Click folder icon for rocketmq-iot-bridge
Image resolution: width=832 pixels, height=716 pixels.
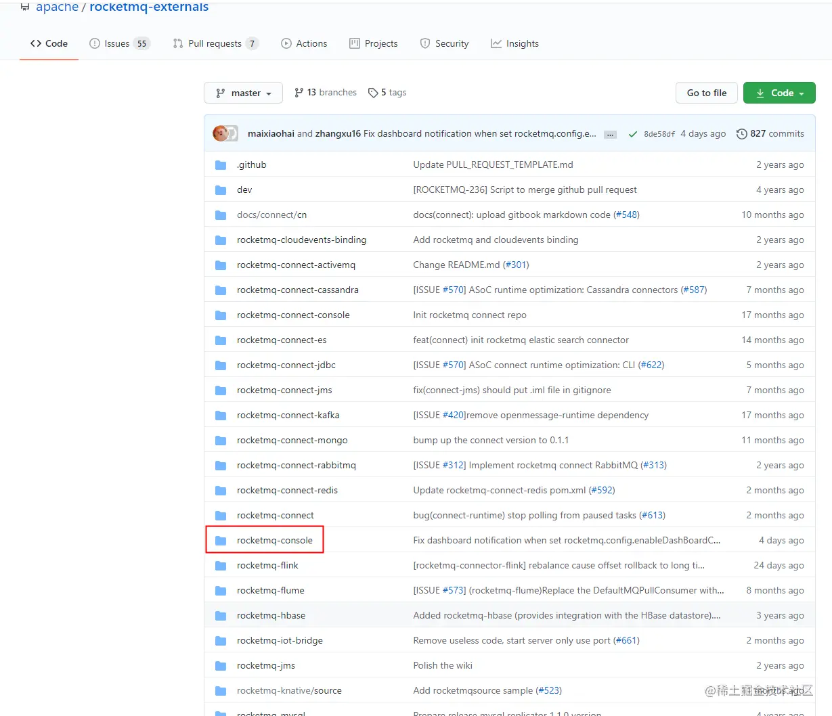click(221, 641)
